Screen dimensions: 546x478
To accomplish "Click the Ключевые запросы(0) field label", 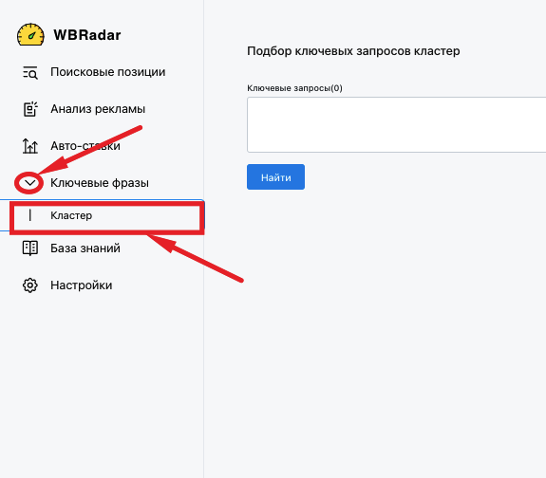I will point(294,88).
